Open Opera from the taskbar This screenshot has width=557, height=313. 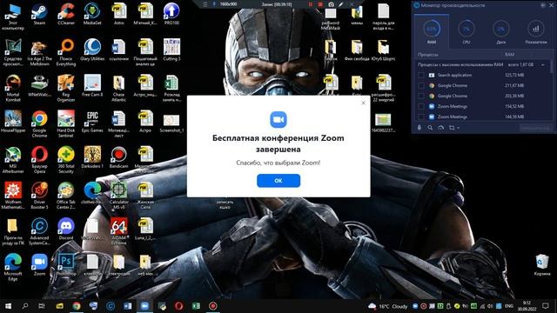pos(178,305)
